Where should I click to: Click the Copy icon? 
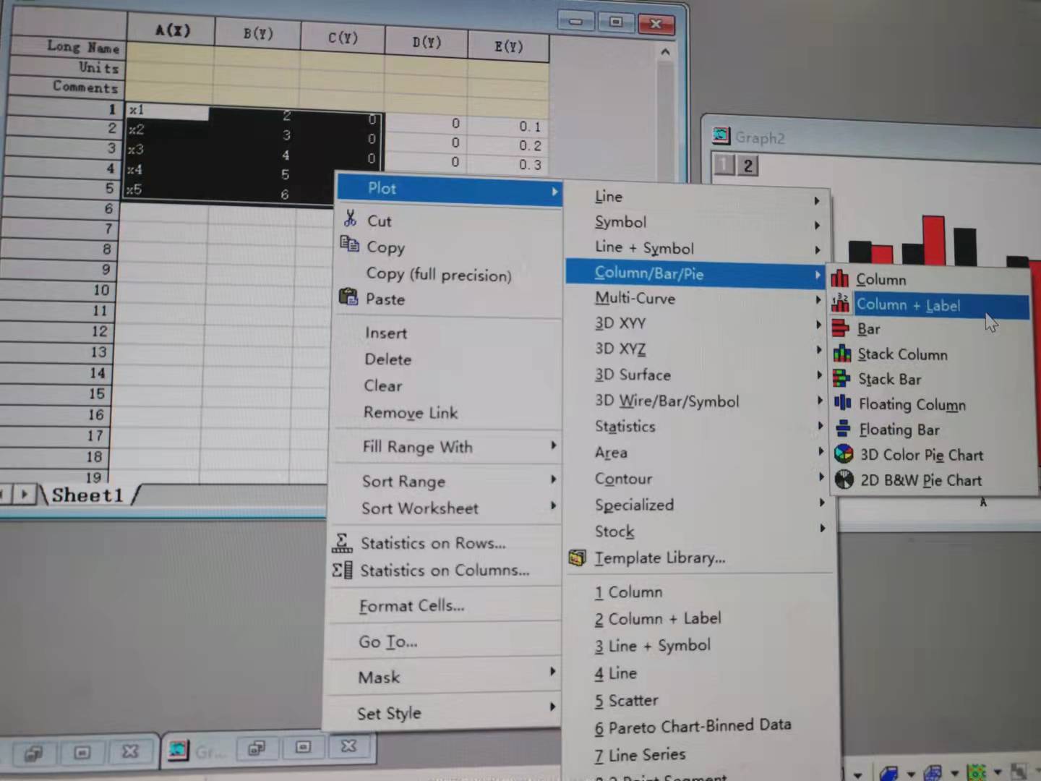[x=350, y=246]
